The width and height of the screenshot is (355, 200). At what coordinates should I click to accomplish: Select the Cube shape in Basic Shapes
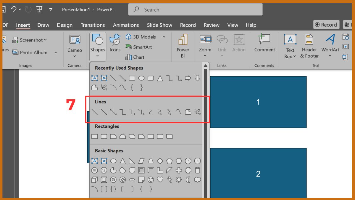(x=94, y=180)
